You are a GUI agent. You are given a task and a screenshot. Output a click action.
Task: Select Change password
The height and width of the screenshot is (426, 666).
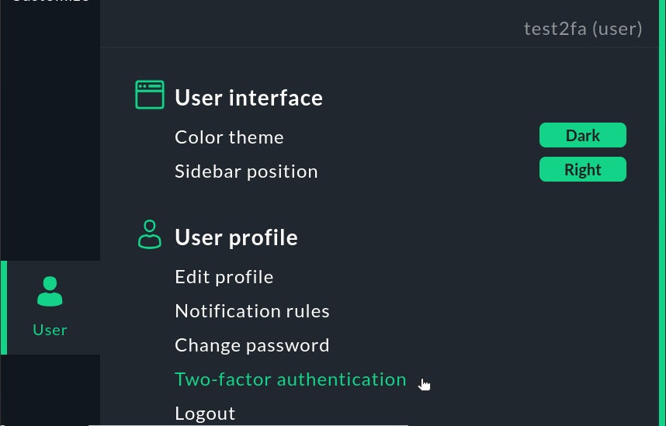click(251, 345)
